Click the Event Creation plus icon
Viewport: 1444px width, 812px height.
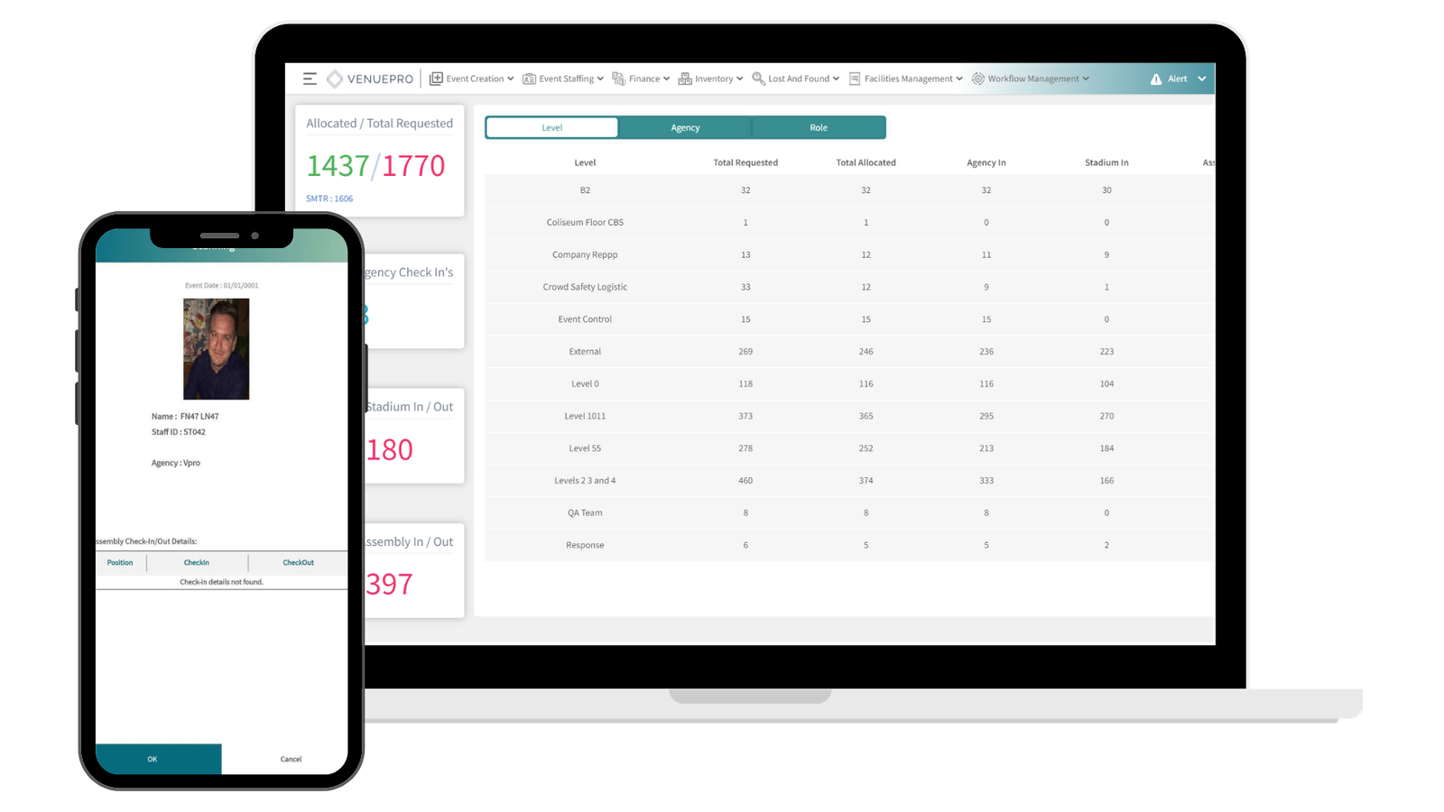point(436,78)
